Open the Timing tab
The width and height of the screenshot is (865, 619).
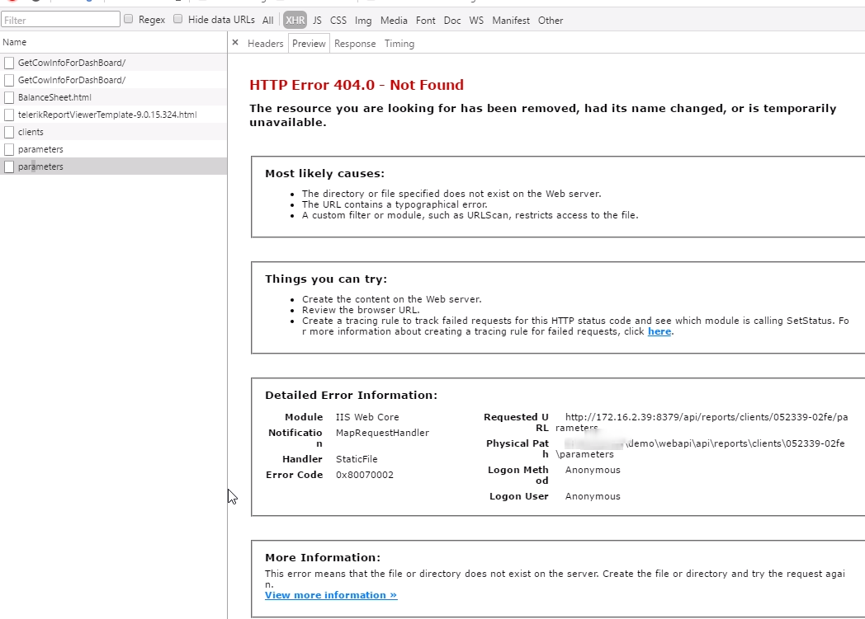point(399,44)
